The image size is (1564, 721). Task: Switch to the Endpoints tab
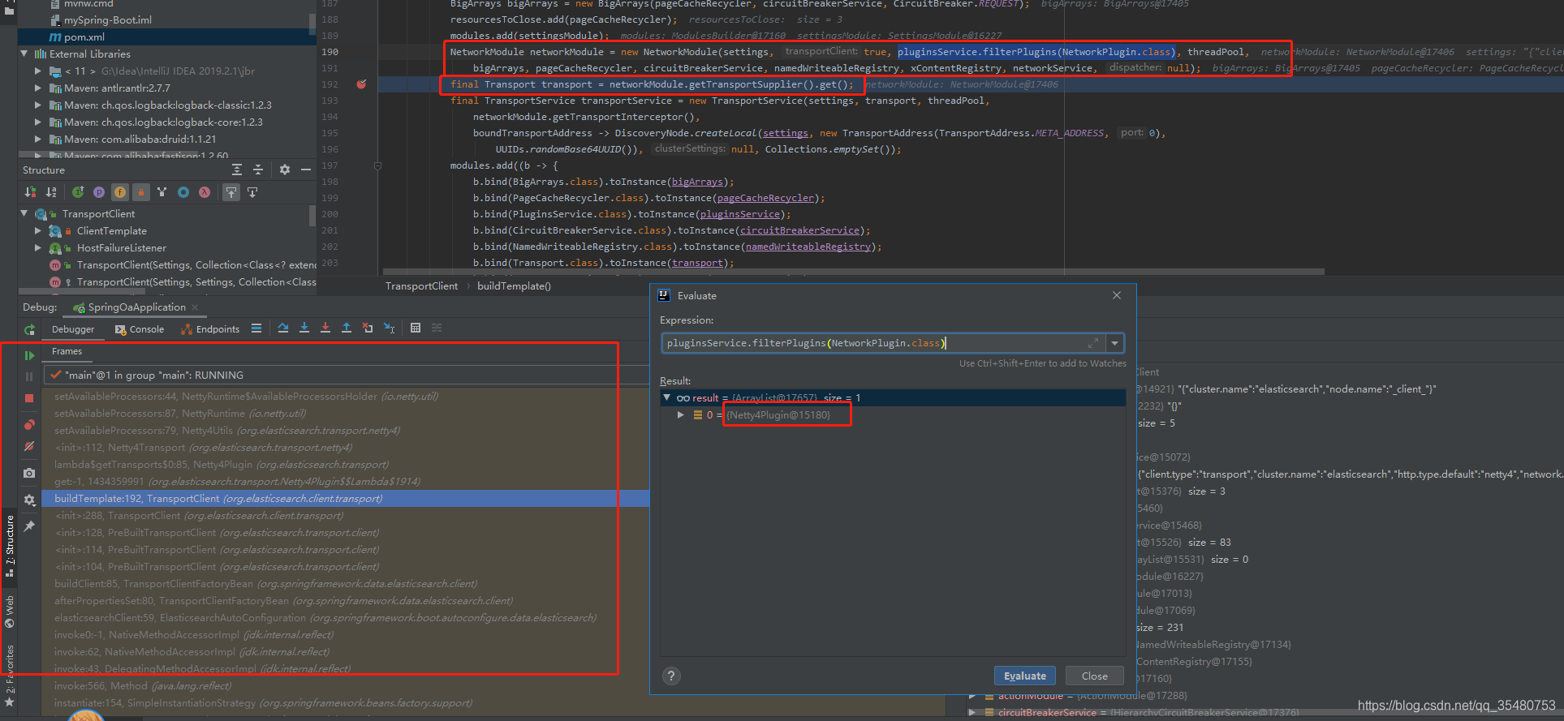pyautogui.click(x=210, y=329)
